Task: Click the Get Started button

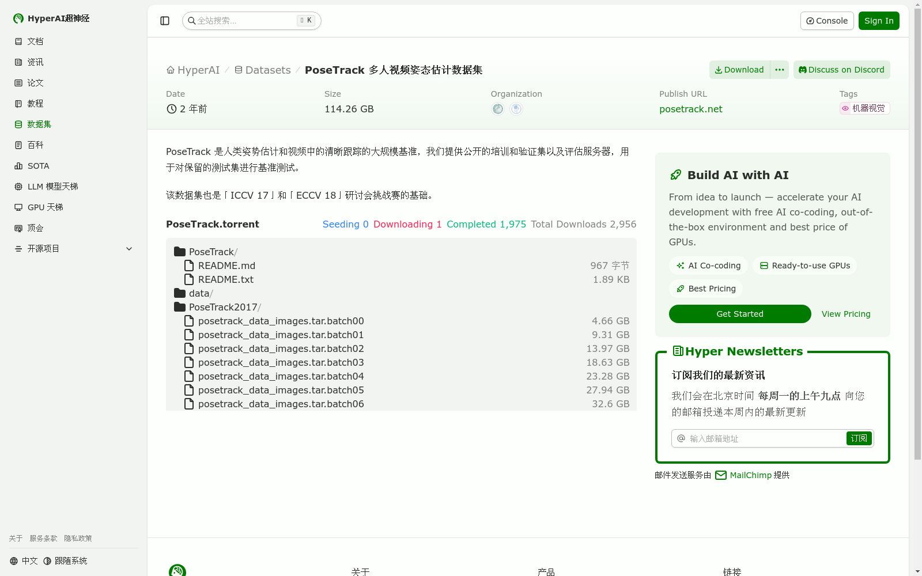Action: click(740, 314)
